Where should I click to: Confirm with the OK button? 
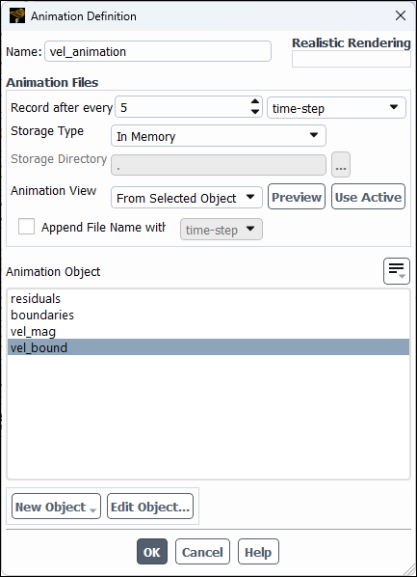coord(152,552)
